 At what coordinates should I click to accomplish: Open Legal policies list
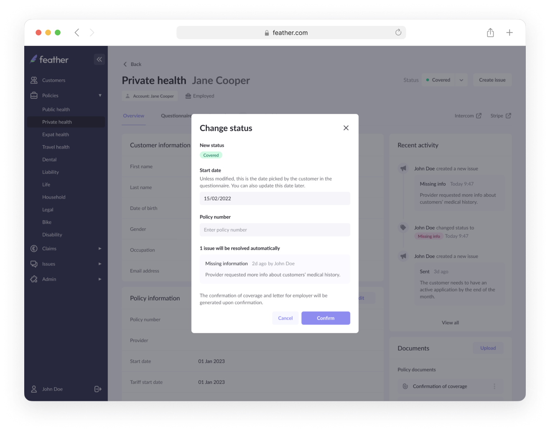coord(48,209)
